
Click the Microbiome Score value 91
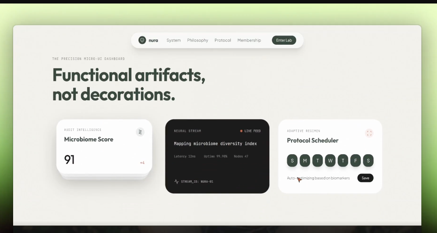click(x=70, y=160)
